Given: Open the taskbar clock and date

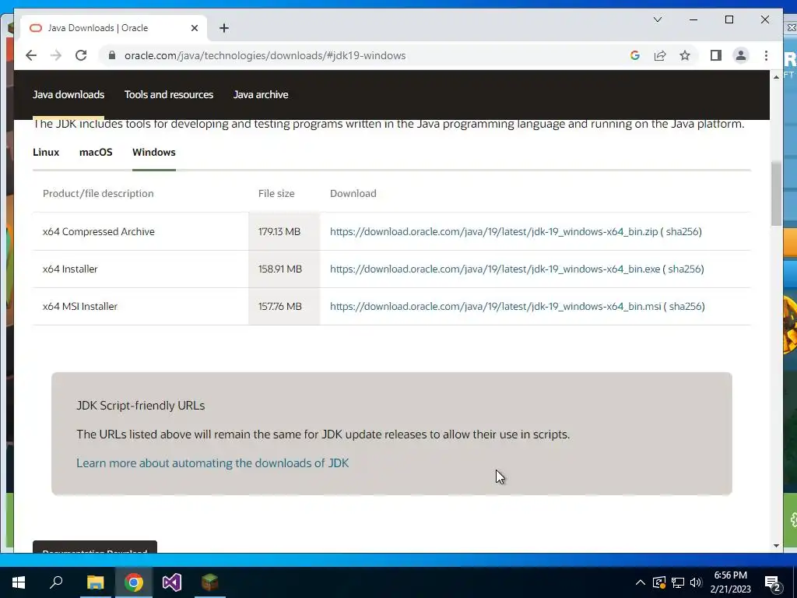Looking at the screenshot, I should pyautogui.click(x=730, y=582).
